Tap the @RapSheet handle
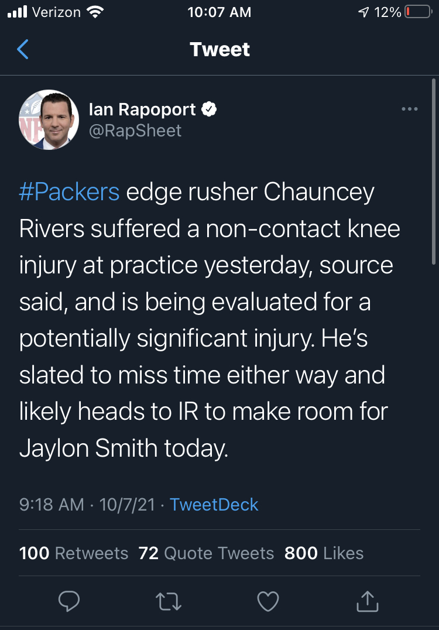This screenshot has width=439, height=630. (135, 131)
